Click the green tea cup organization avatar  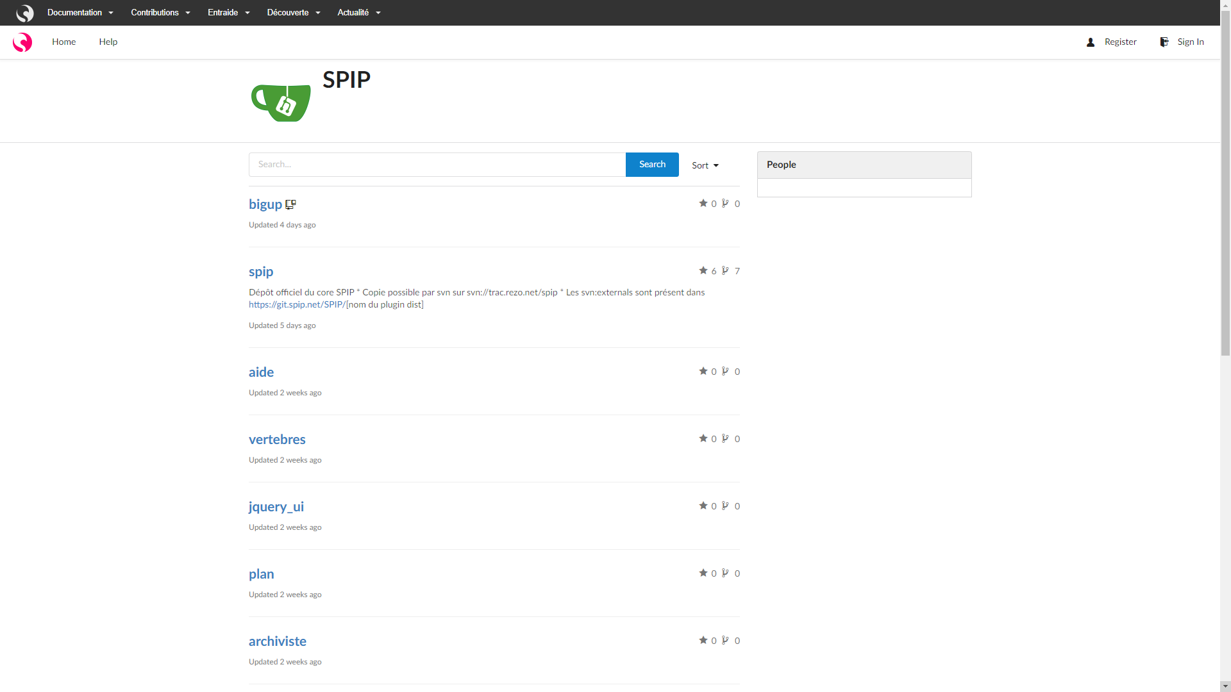tap(281, 101)
